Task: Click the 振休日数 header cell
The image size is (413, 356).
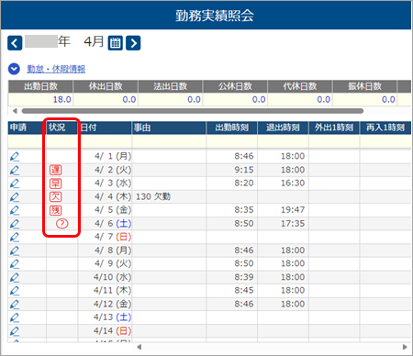Action: point(365,86)
